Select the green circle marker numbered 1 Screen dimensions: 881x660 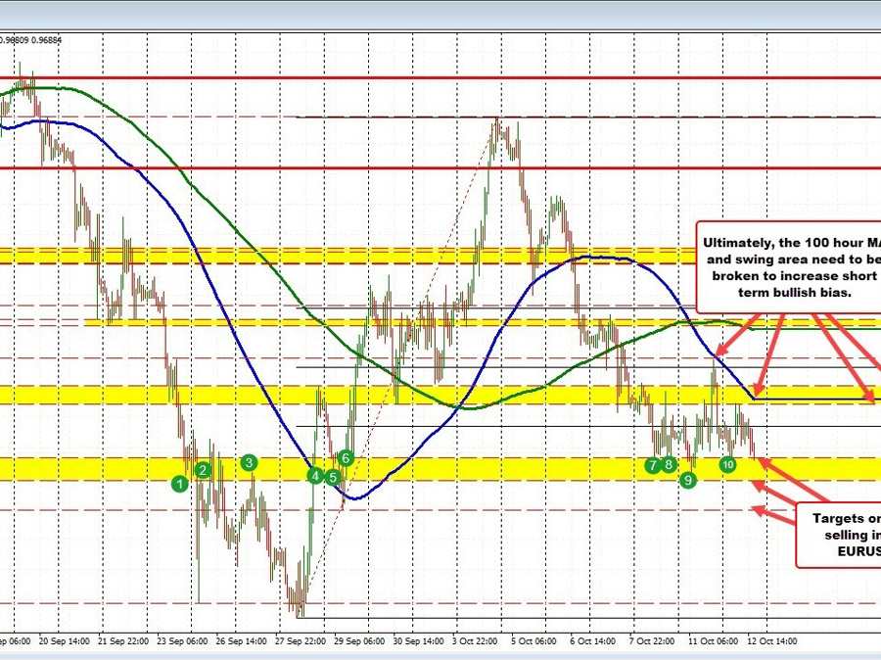tap(180, 483)
